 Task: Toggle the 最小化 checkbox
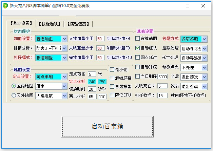coord(112,70)
